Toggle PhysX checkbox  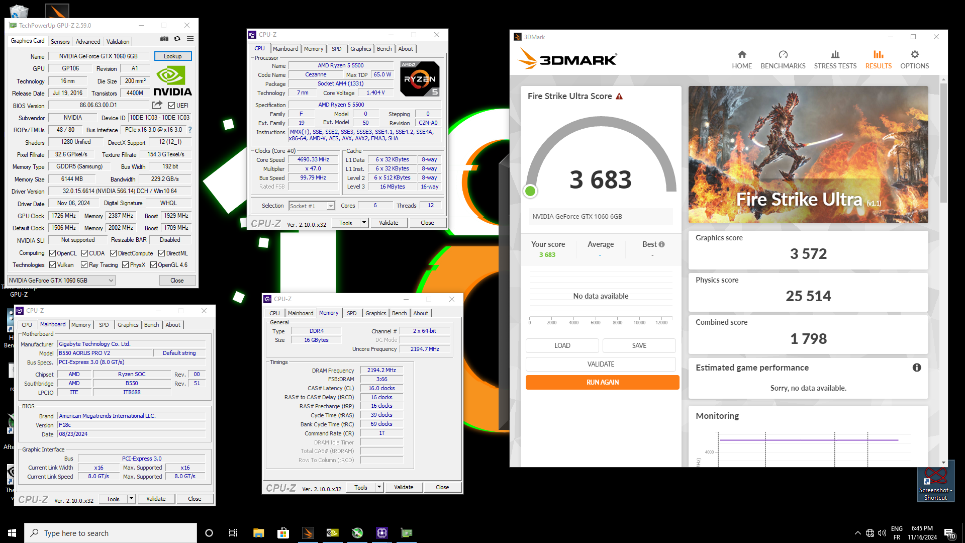click(x=125, y=264)
